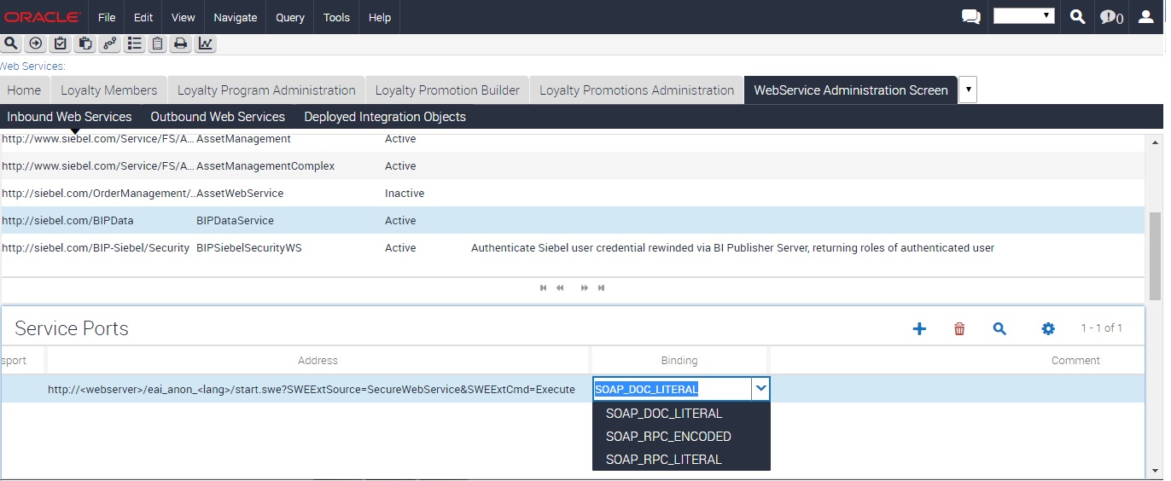Open Service Ports settings gear icon

(1048, 328)
